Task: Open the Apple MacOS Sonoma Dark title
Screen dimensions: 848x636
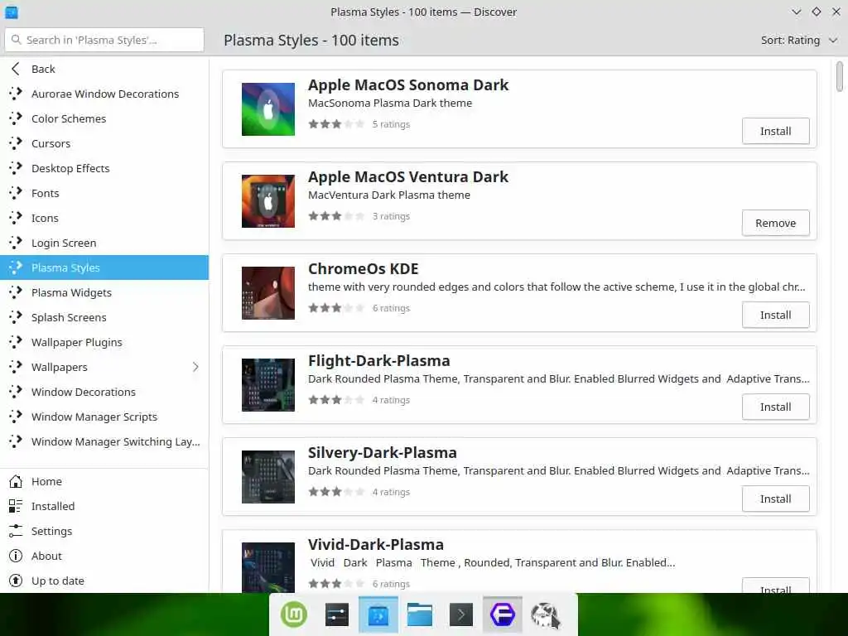Action: 408,85
